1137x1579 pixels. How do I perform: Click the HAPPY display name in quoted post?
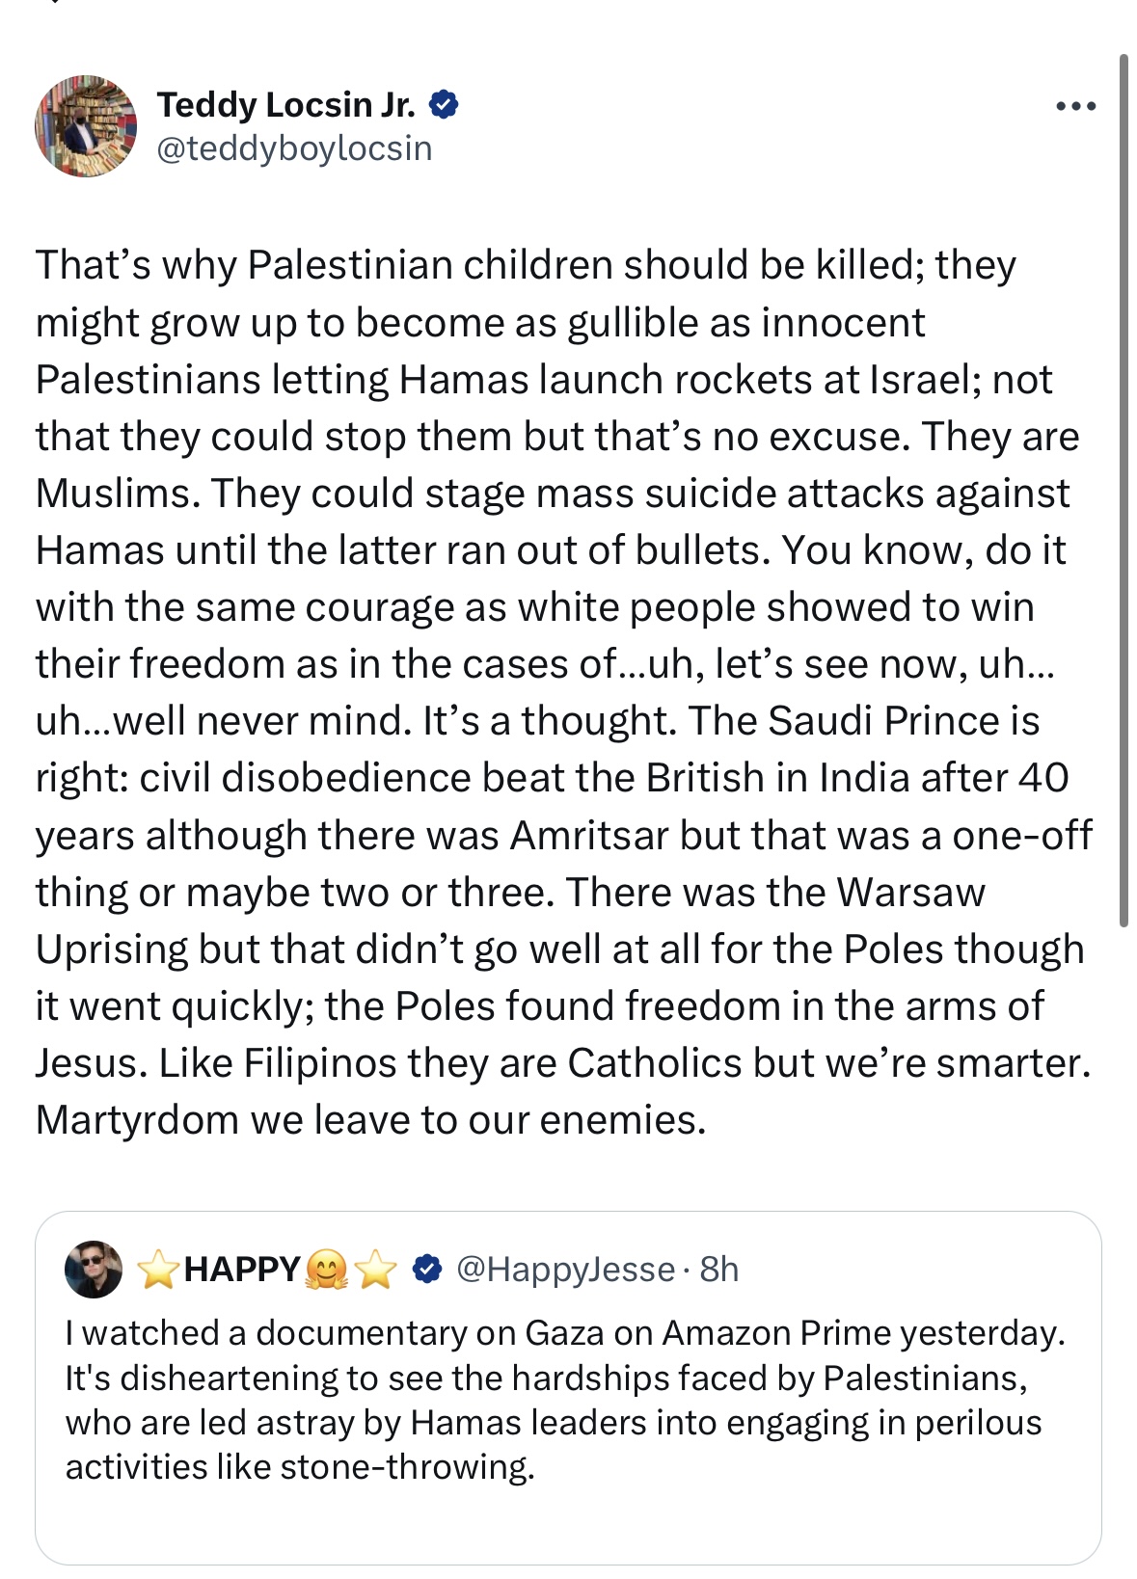242,1270
